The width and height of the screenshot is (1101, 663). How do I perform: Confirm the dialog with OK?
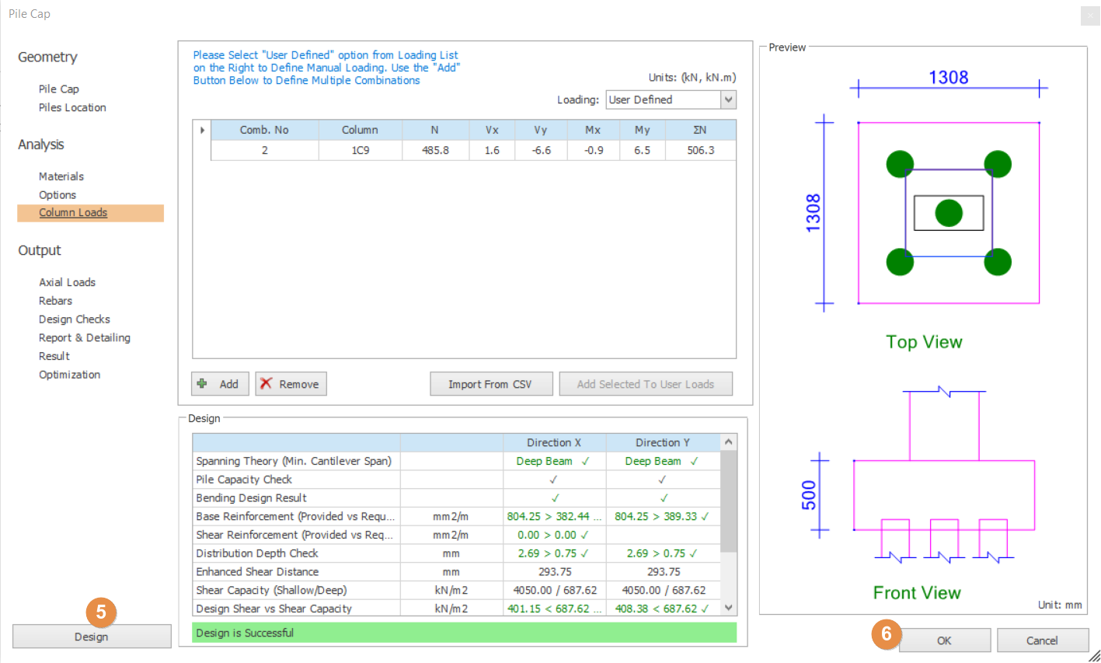click(x=944, y=640)
